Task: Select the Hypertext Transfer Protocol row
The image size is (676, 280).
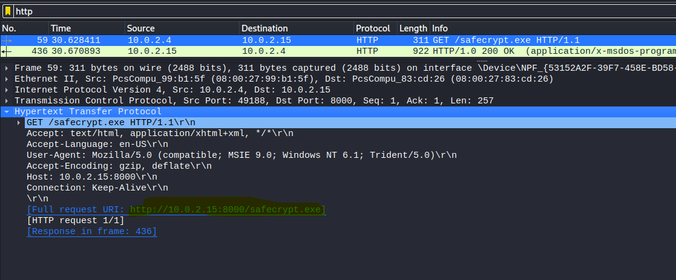Action: pos(338,112)
